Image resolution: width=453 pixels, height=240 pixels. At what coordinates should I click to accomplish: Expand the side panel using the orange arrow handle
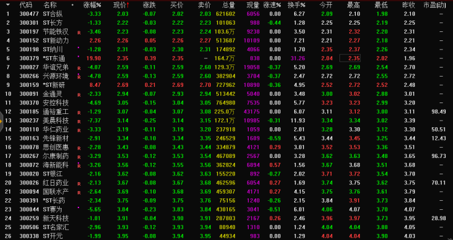tap(1, 121)
